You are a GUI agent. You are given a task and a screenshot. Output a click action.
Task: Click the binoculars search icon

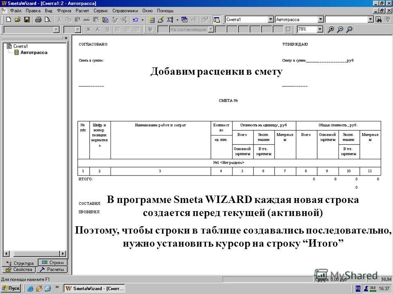pos(379,20)
